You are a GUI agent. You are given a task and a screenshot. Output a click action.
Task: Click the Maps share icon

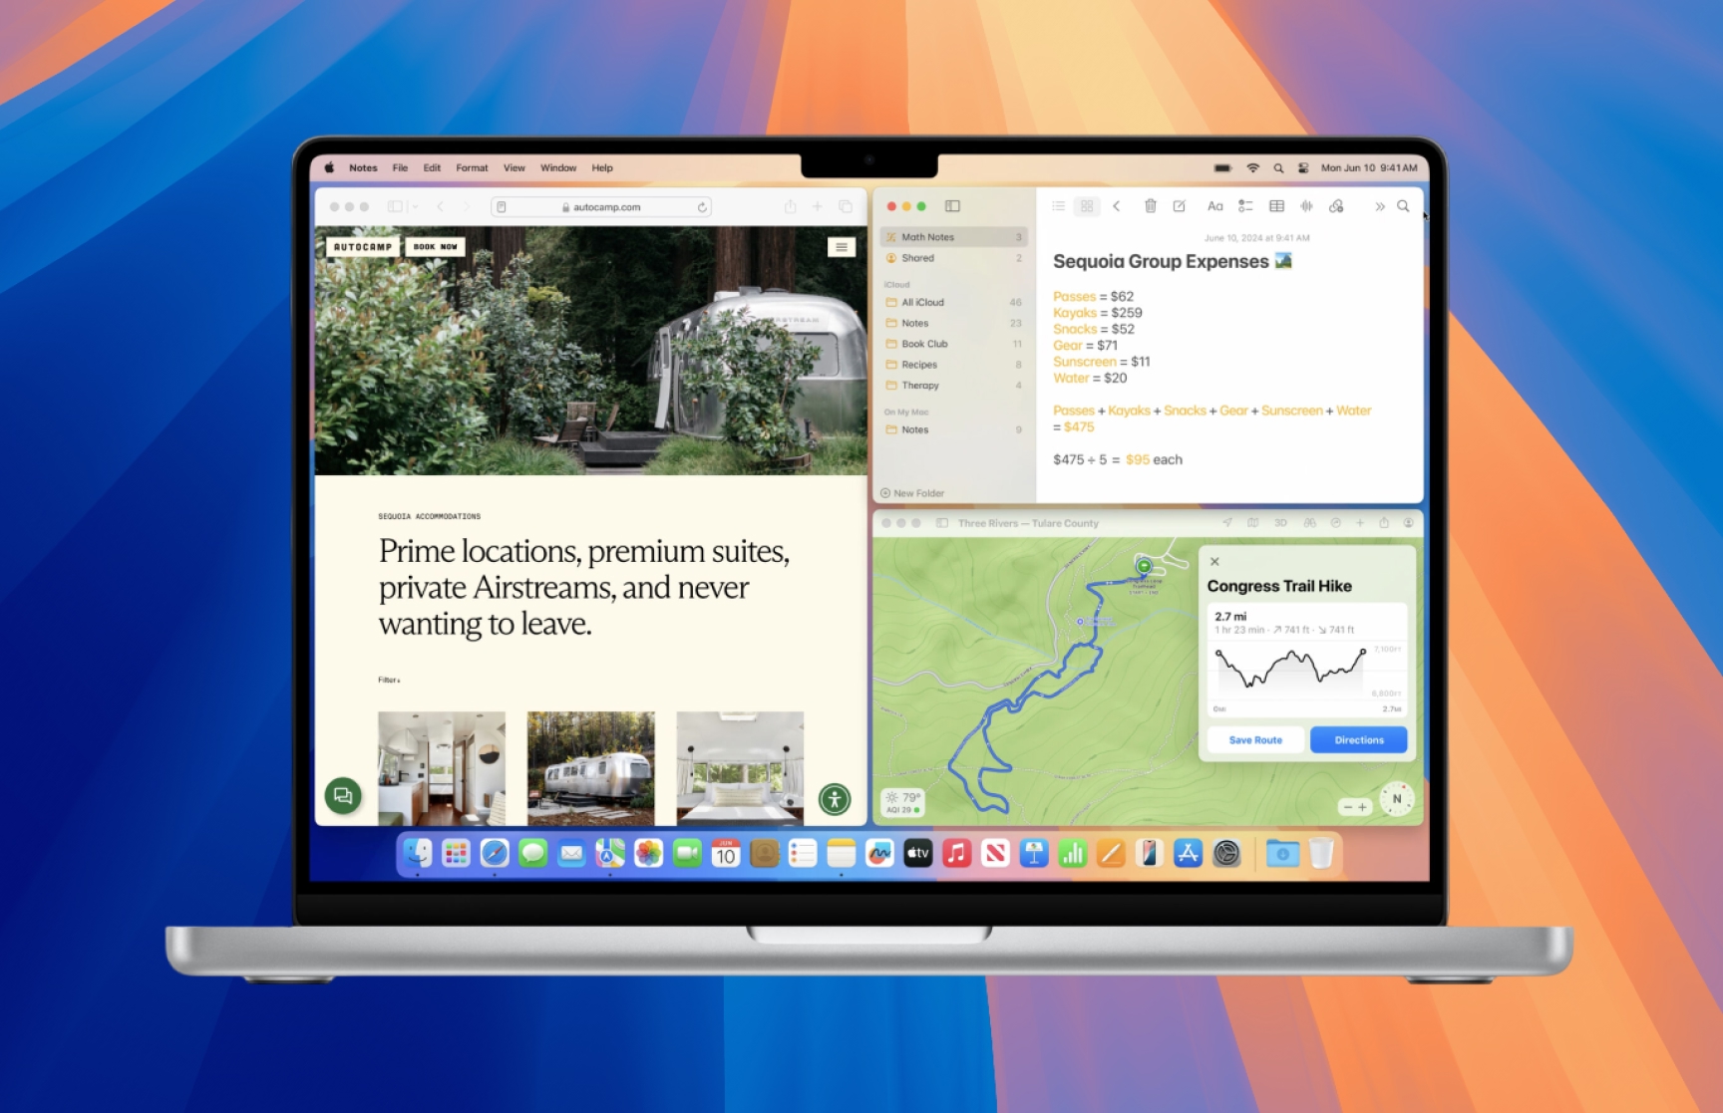[x=1384, y=522]
